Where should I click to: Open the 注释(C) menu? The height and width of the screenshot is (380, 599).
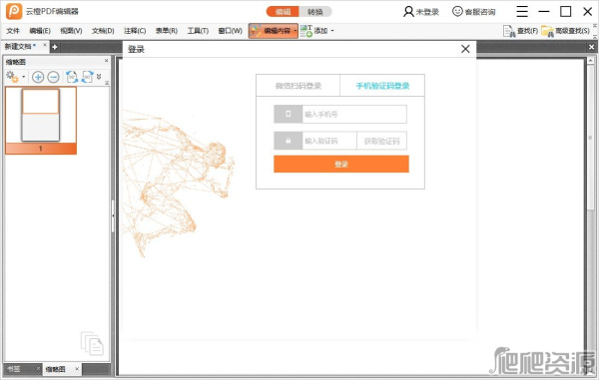pos(135,31)
